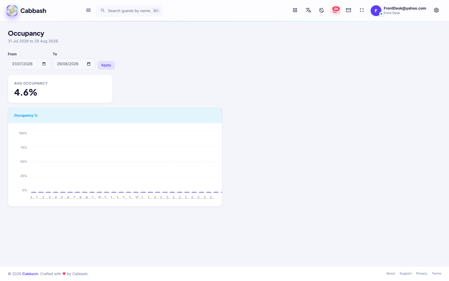Open the Cabbash footer link

tap(30, 274)
